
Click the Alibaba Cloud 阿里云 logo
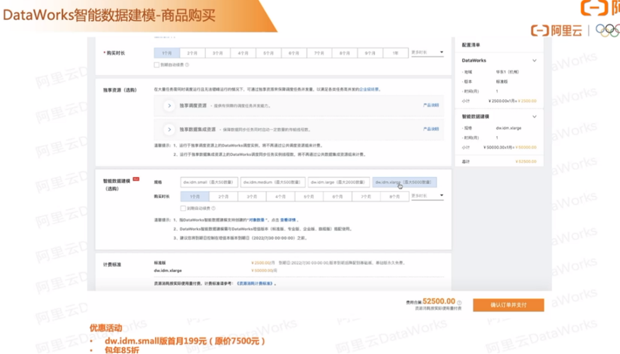557,30
